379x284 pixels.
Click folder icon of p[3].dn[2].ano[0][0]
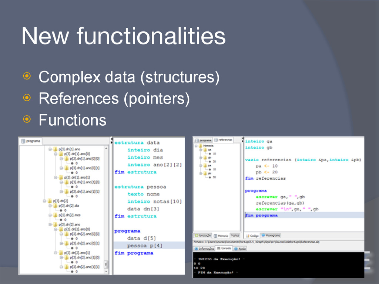[x=67, y=234]
